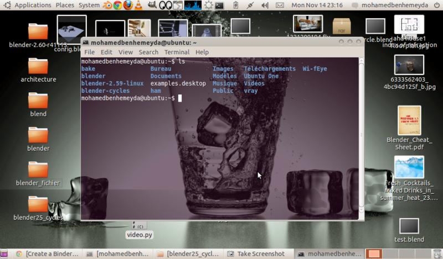Screen dimensions: 443x259
Task: Open terminal View menu
Action: point(126,52)
